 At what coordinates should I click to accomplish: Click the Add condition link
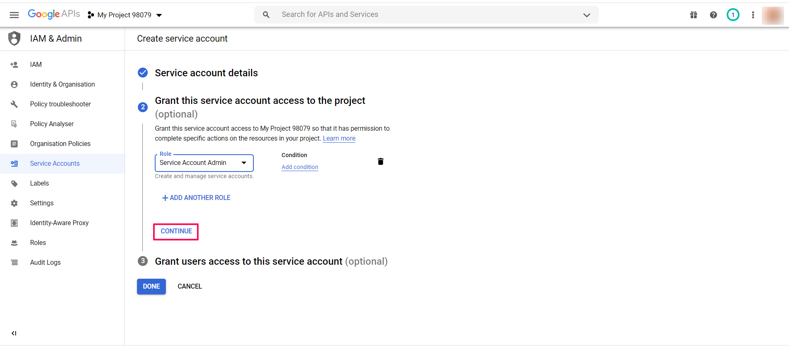coord(300,167)
